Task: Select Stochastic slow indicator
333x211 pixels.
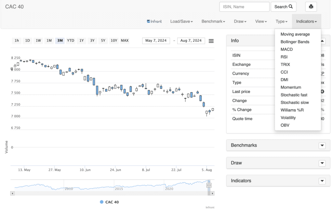Action: [x=295, y=103]
